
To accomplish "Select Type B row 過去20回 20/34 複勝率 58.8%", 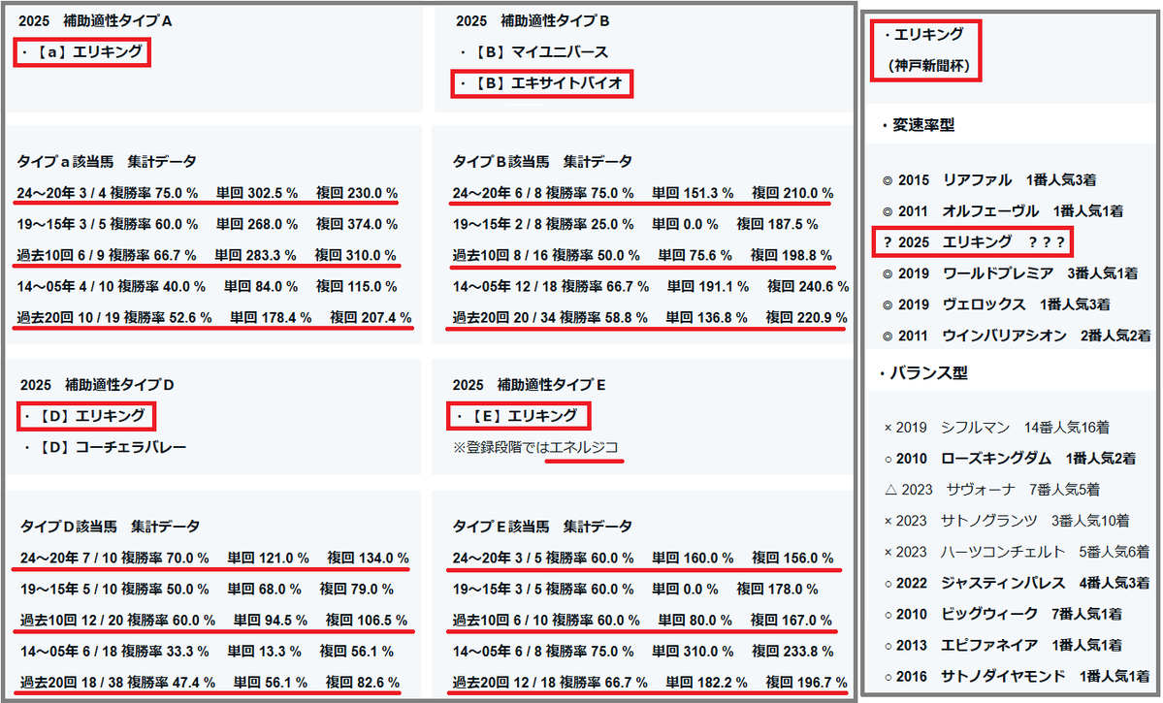I will click(650, 317).
